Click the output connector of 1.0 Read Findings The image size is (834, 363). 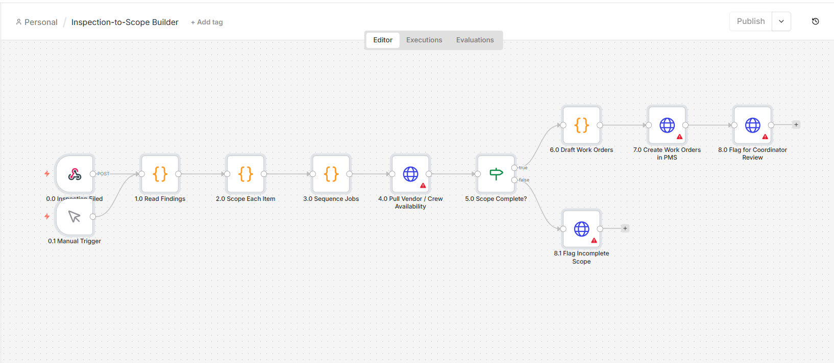[x=179, y=174]
